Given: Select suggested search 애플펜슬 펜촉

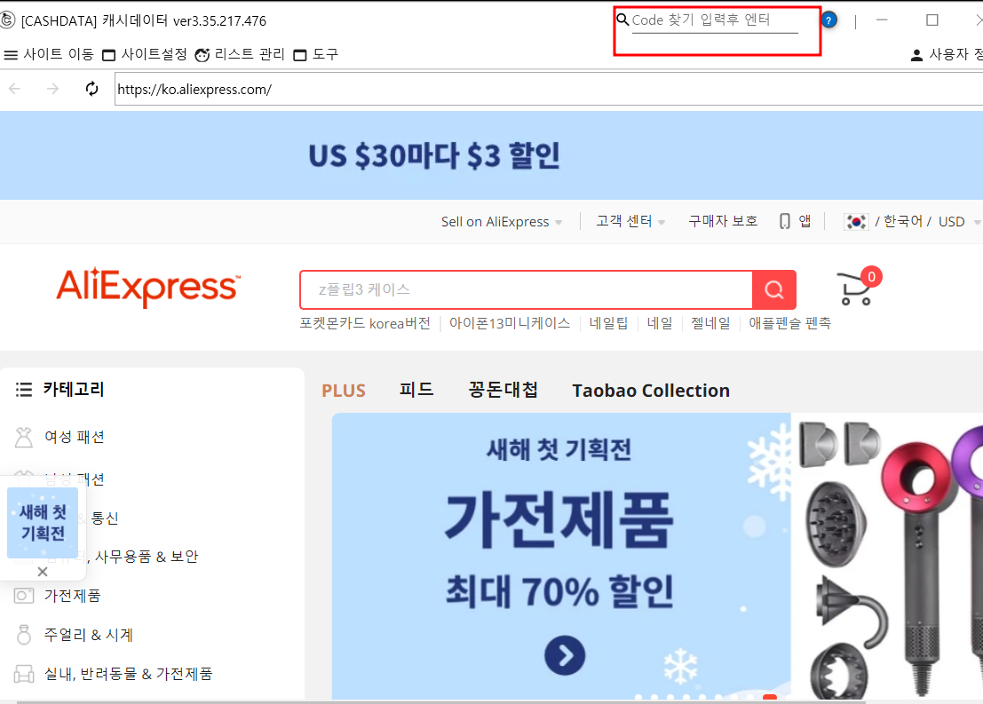Looking at the screenshot, I should coord(790,323).
